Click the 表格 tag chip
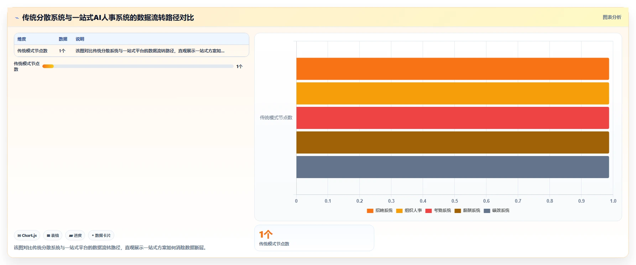 click(53, 235)
